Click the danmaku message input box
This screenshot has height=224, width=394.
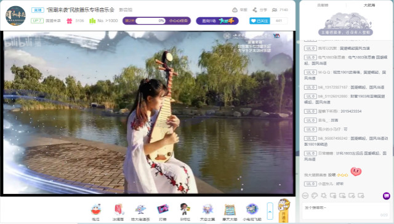point(346,210)
